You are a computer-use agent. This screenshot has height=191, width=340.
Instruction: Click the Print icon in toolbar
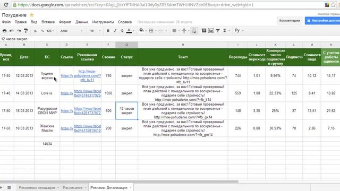coord(4,31)
